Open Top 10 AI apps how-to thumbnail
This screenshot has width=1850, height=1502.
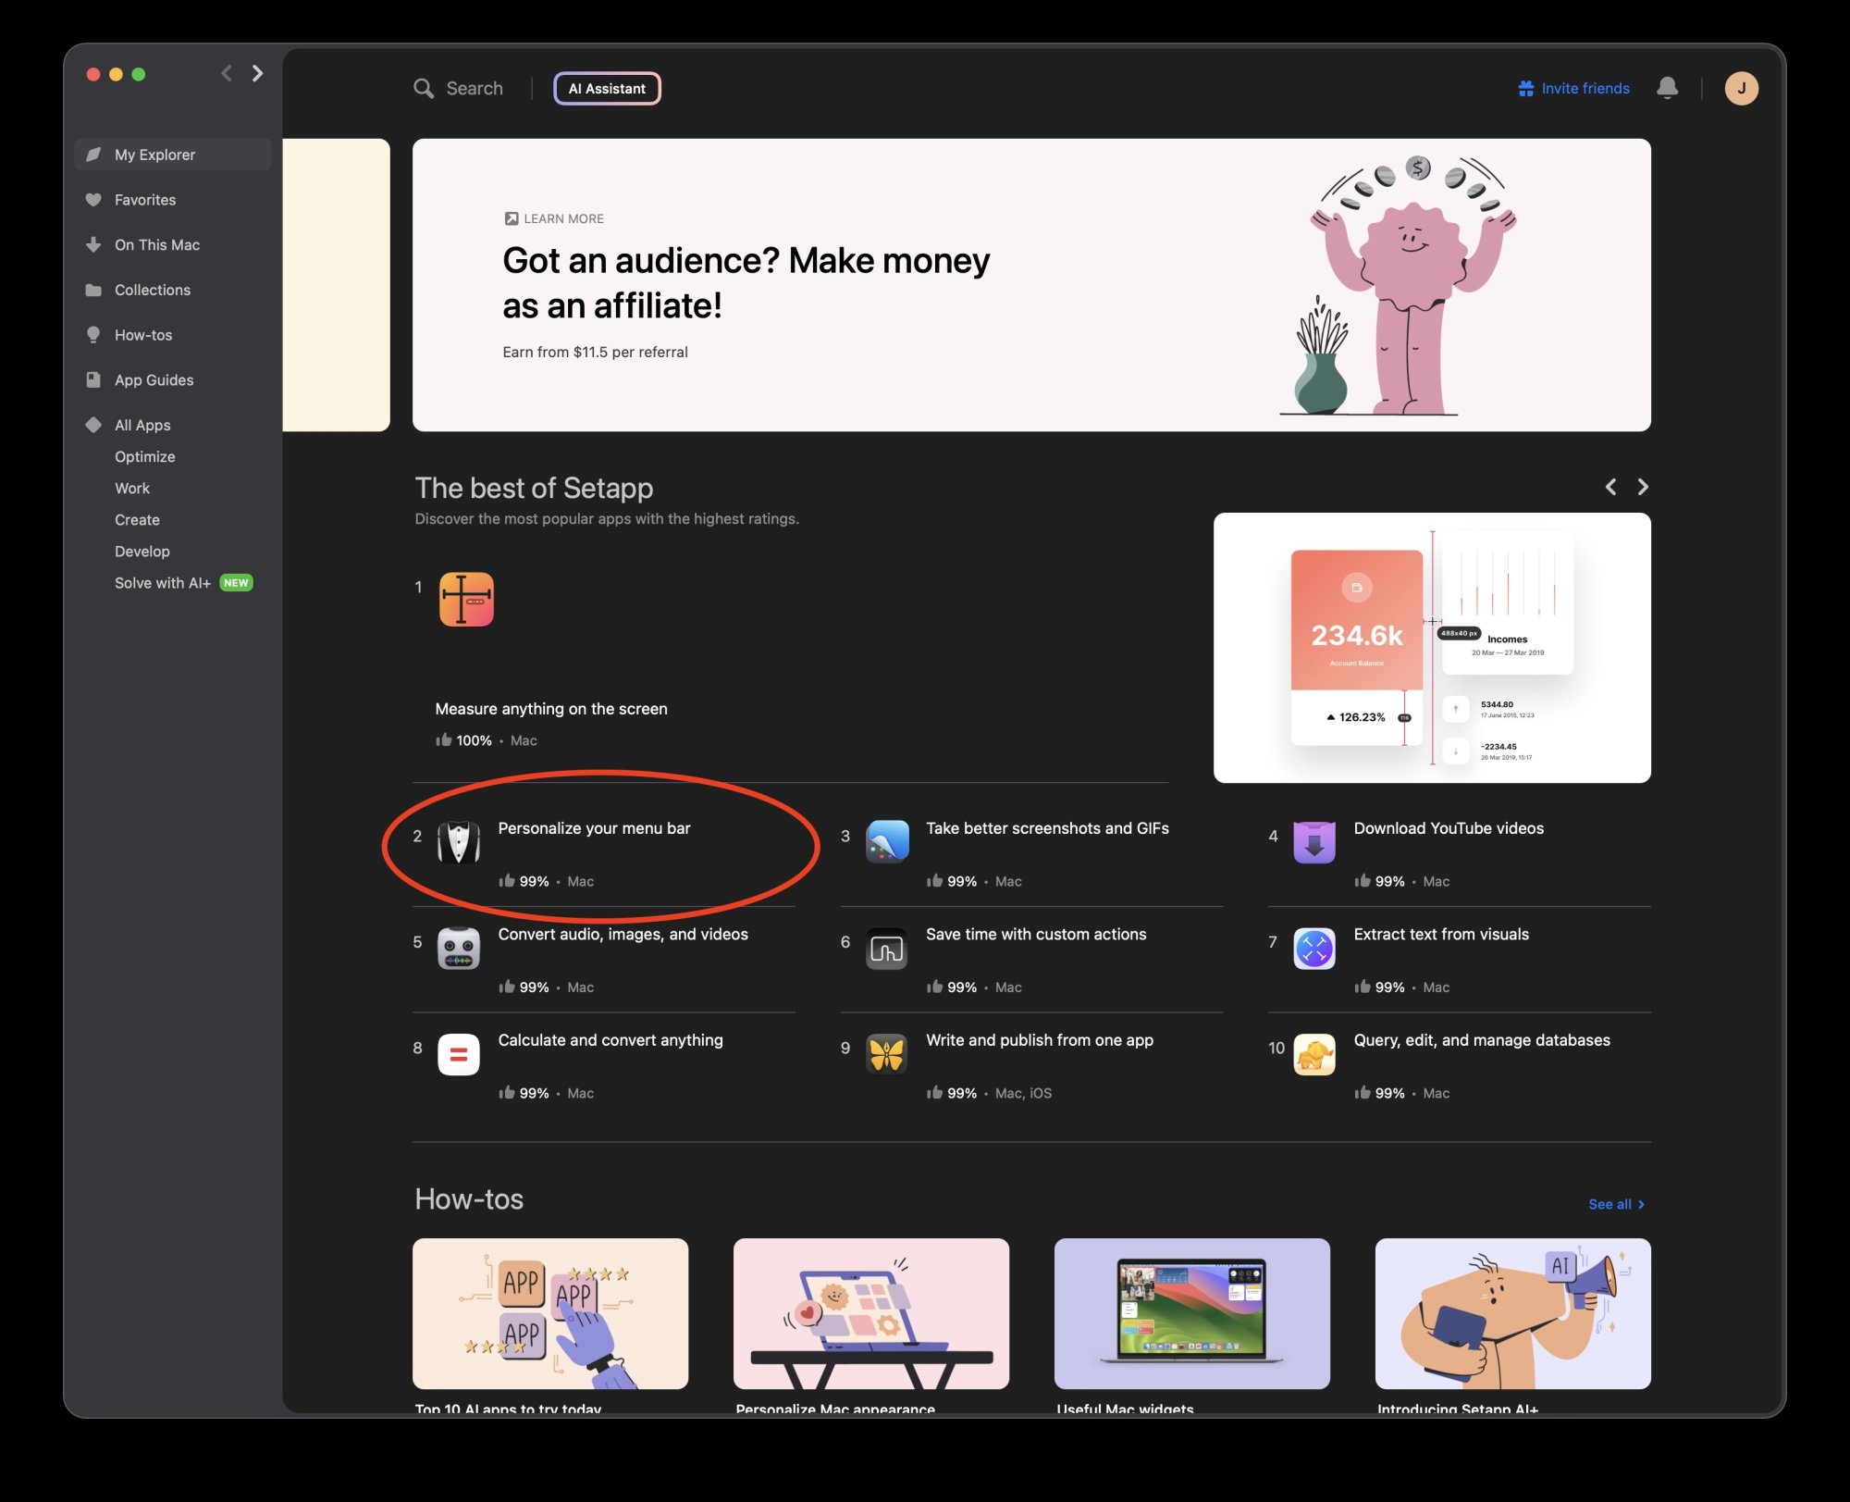(x=550, y=1314)
